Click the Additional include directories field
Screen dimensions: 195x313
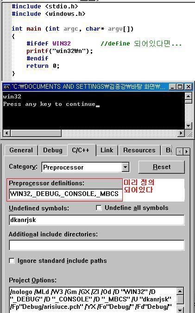(97, 245)
